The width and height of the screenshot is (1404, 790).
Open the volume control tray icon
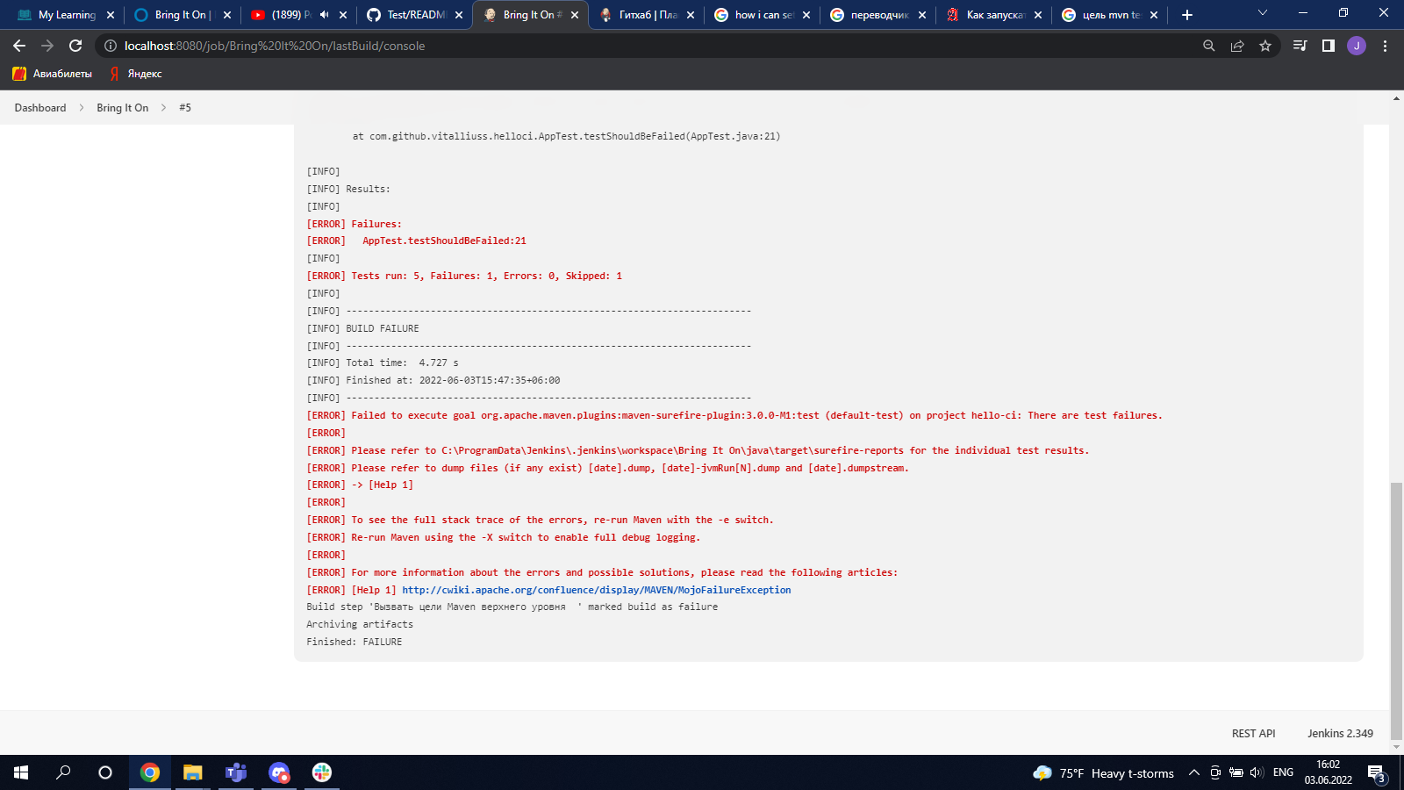(x=1257, y=772)
